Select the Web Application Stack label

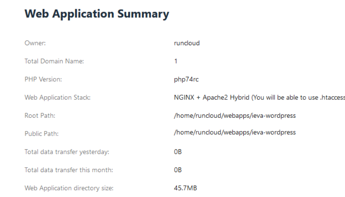57,97
